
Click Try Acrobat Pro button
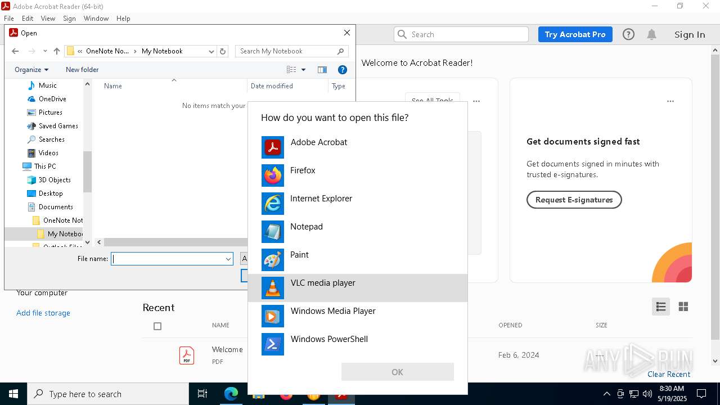pyautogui.click(x=575, y=34)
